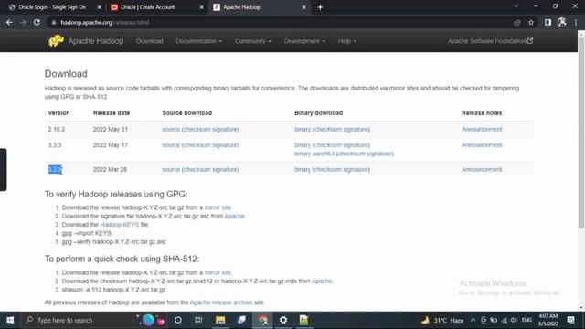
Task: Expand the Documentation dropdown menu
Action: click(x=199, y=41)
